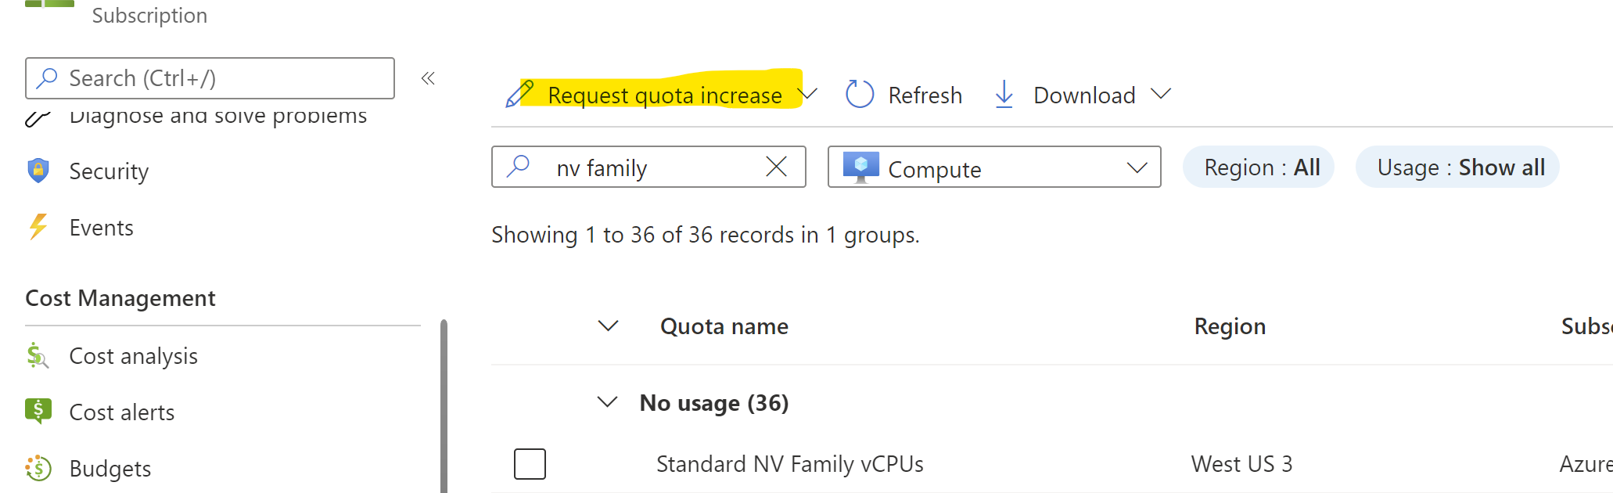1613x493 pixels.
Task: Click the sidebar Search (Ctrl+/) field
Action: pos(210,78)
